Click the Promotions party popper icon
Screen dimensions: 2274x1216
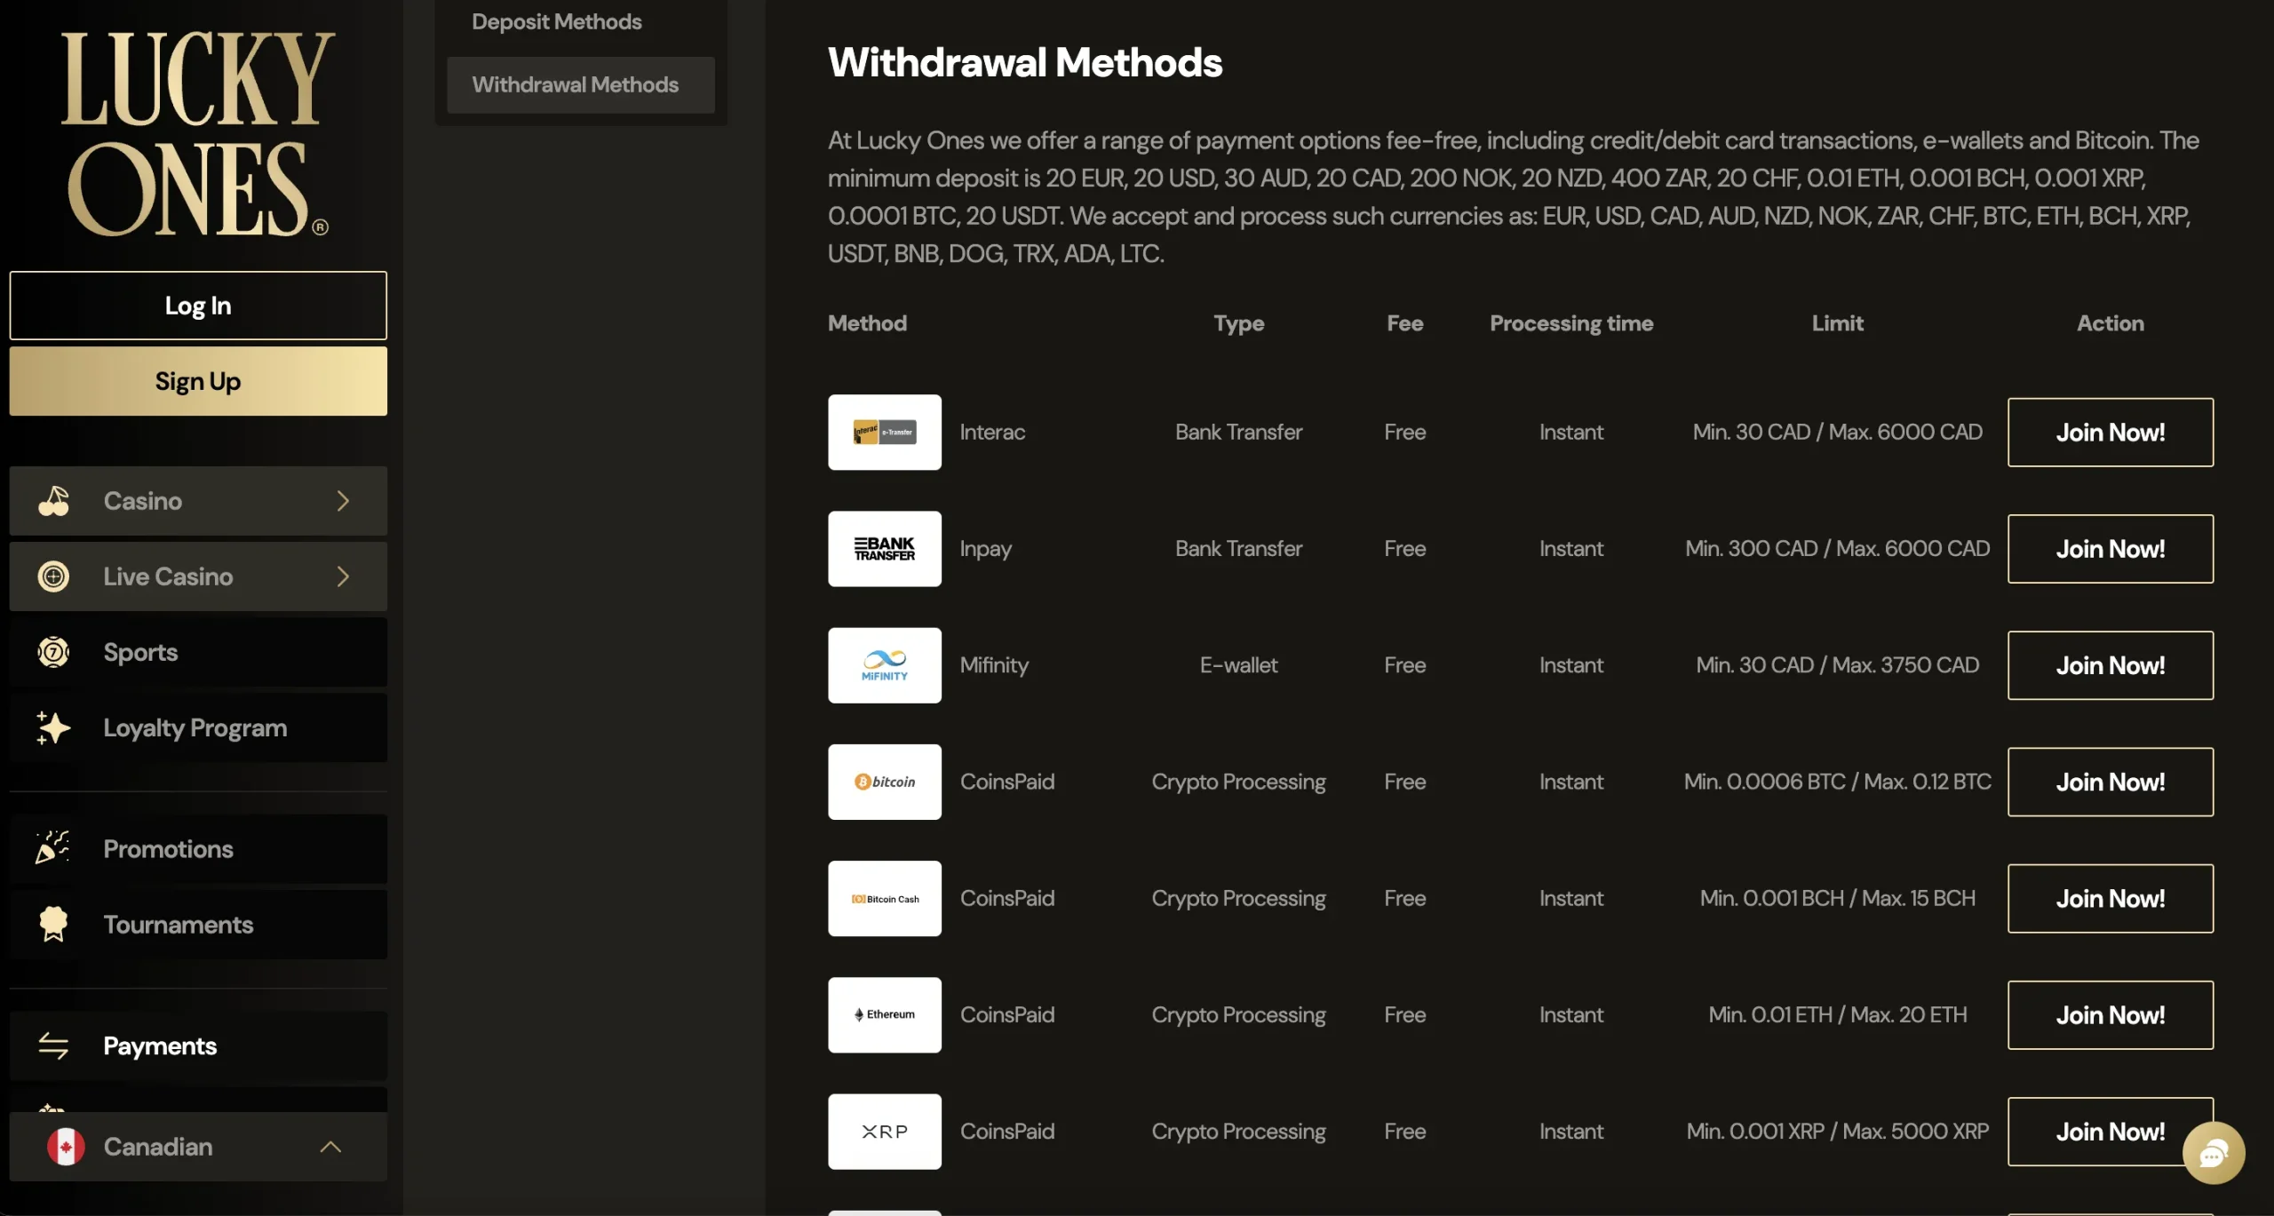point(53,848)
